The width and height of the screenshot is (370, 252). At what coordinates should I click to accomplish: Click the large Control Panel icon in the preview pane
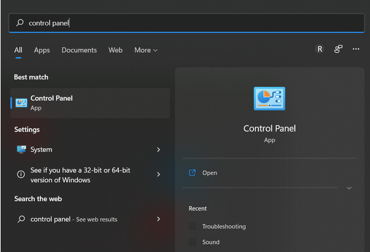(269, 98)
